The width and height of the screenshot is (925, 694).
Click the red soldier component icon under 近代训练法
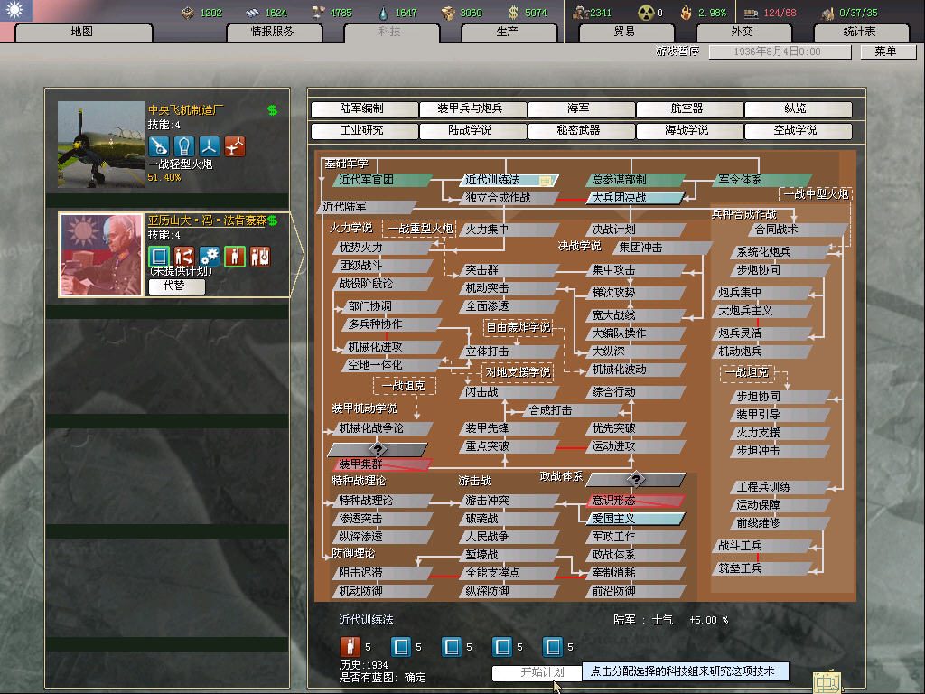[350, 647]
